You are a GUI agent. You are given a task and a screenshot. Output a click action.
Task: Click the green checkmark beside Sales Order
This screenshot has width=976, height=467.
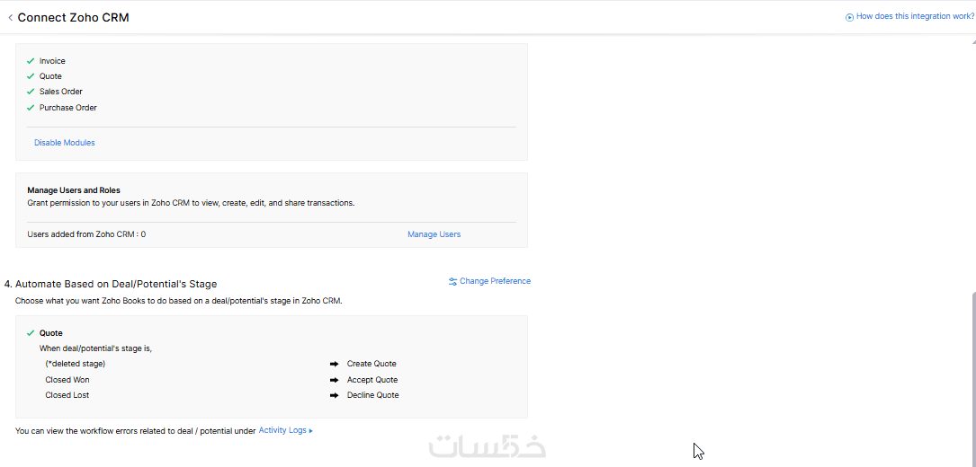tap(31, 92)
